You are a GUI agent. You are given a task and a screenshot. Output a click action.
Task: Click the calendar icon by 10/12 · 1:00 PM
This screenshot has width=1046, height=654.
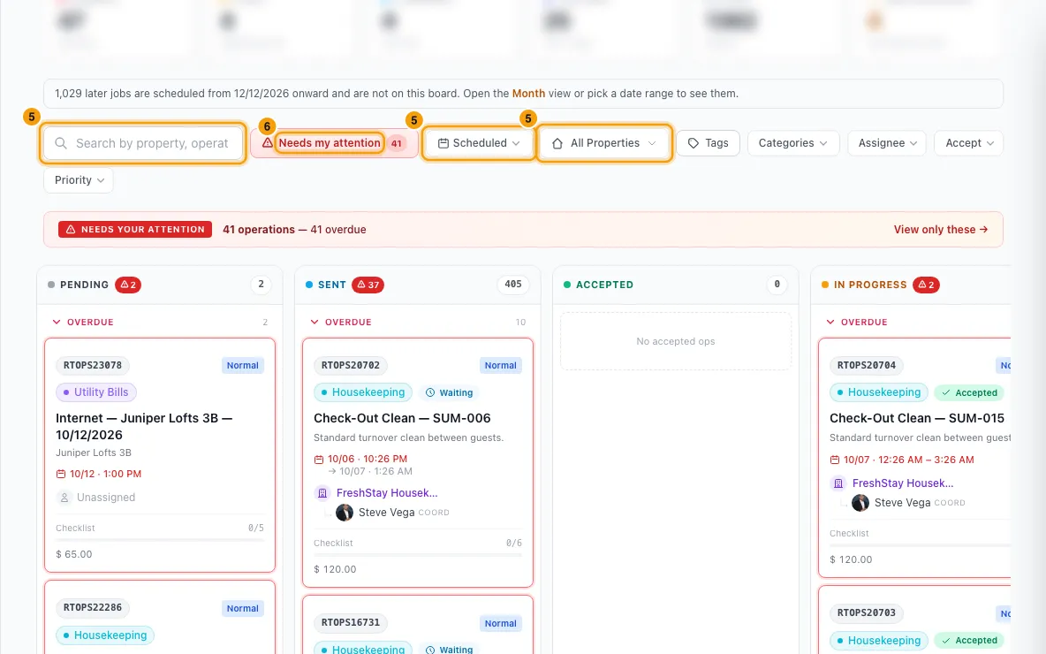(61, 475)
